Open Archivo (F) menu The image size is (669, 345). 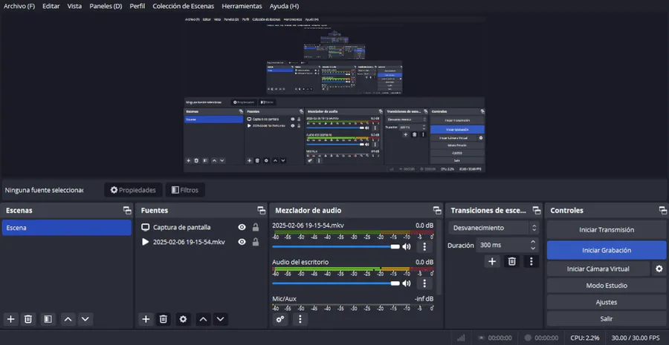[19, 7]
